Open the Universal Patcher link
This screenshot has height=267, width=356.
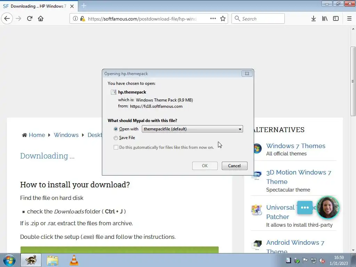click(x=281, y=212)
